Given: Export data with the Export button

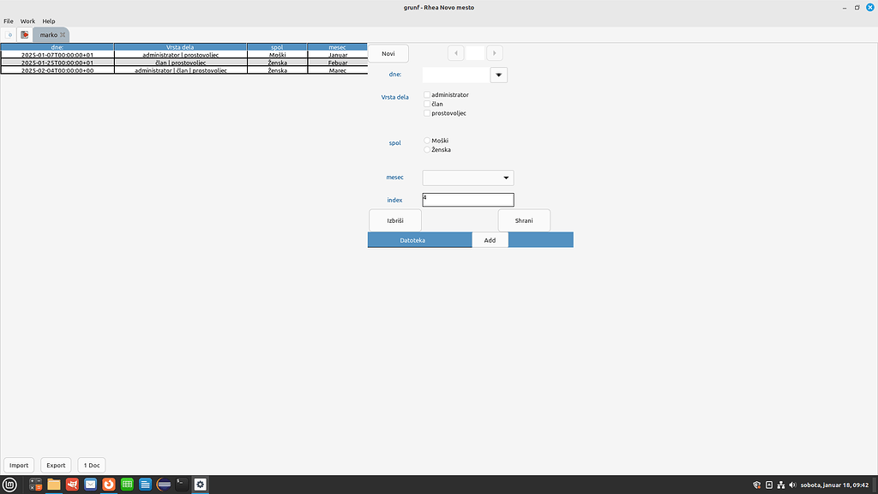Looking at the screenshot, I should coord(55,464).
